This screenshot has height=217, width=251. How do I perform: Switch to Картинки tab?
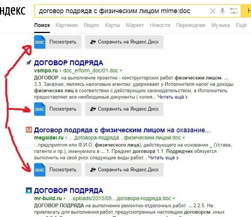[67, 25]
